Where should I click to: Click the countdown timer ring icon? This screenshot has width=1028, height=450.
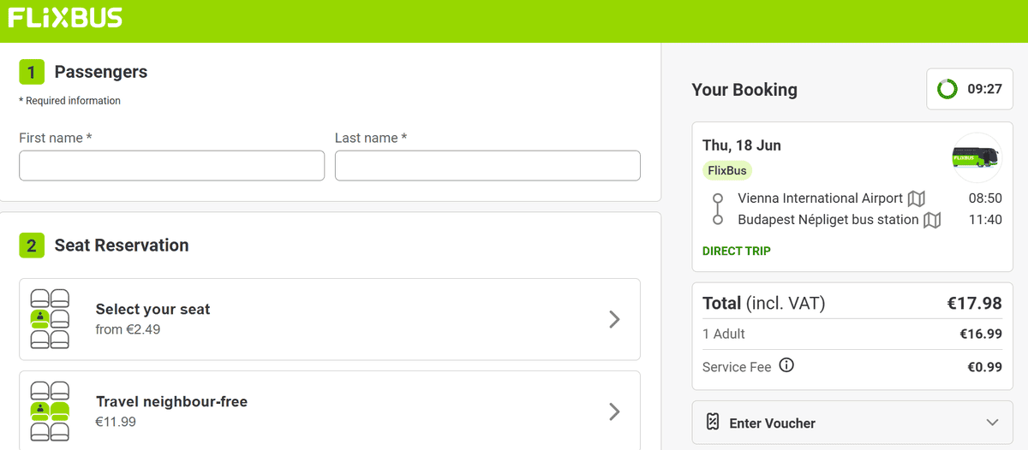(x=947, y=89)
